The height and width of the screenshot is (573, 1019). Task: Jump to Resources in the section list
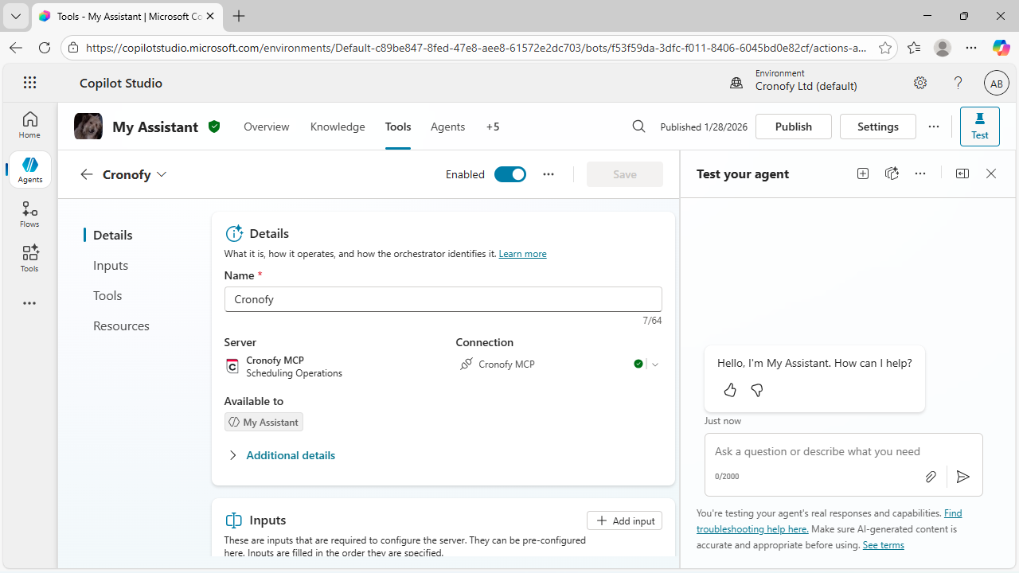tap(121, 325)
